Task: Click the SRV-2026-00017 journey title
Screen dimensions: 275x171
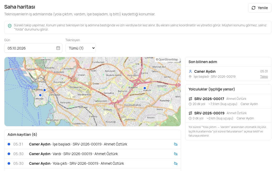Action: click(x=209, y=99)
